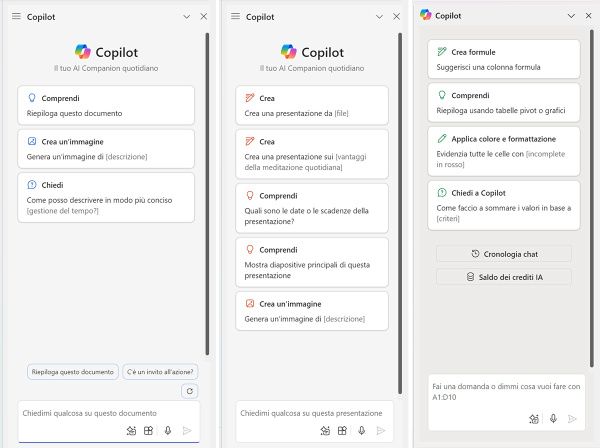The image size is (600, 448).
Task: Open the sparkle prompt guide in the A1:D10 prompt box
Action: pos(534,419)
